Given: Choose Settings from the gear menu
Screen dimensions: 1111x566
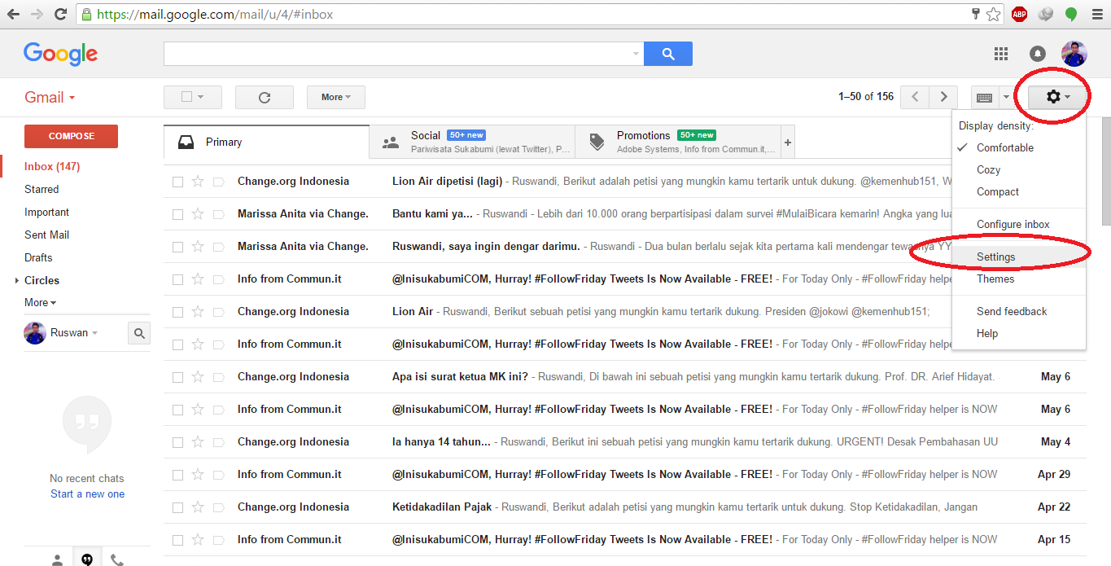Looking at the screenshot, I should pos(1019,257).
